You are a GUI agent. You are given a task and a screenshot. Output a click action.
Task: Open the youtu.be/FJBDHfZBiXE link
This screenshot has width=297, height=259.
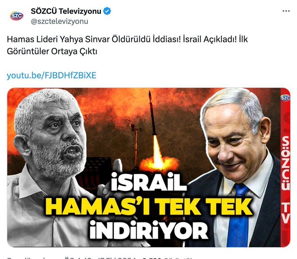(x=52, y=76)
